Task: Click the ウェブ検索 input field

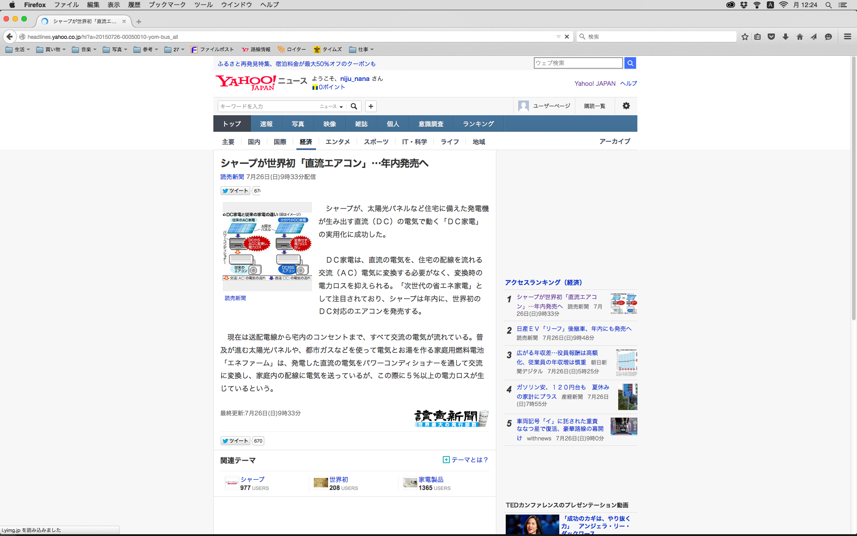Action: tap(578, 63)
